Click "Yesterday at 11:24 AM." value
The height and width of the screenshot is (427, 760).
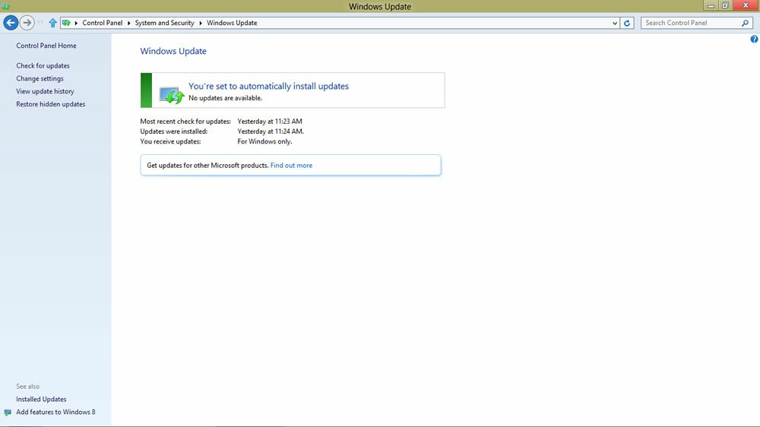pyautogui.click(x=271, y=131)
